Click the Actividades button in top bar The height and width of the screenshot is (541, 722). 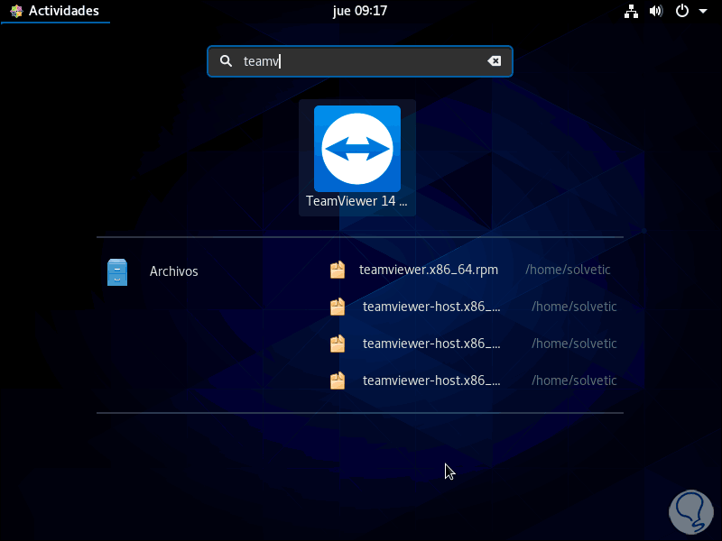click(55, 11)
